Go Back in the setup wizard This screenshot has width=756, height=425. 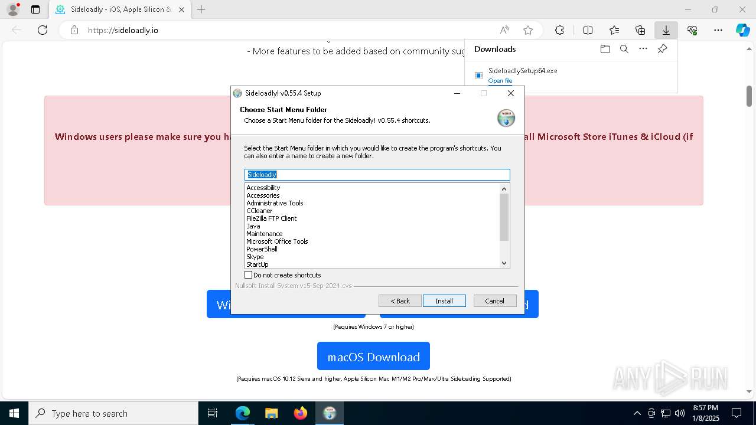(x=400, y=301)
